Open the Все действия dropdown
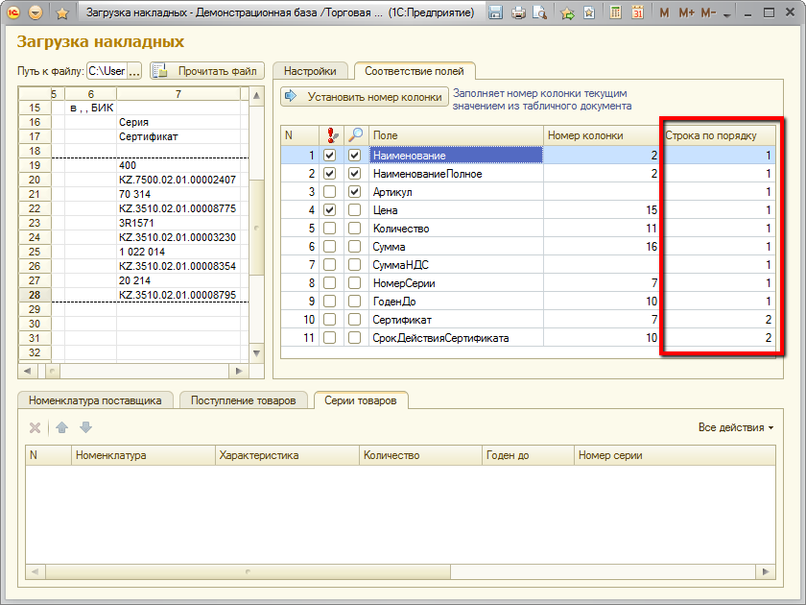 pos(736,427)
